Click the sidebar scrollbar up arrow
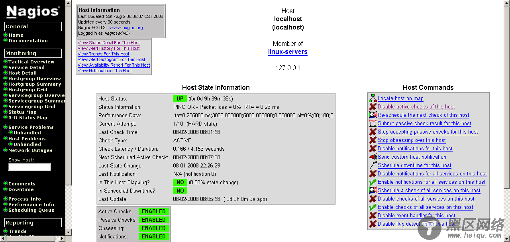Image resolution: width=510 pixels, height=242 pixels. [69, 3]
